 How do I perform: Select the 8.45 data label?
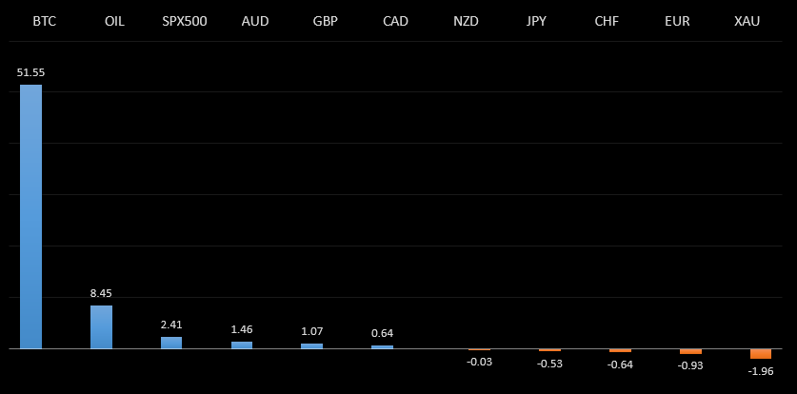tap(101, 293)
